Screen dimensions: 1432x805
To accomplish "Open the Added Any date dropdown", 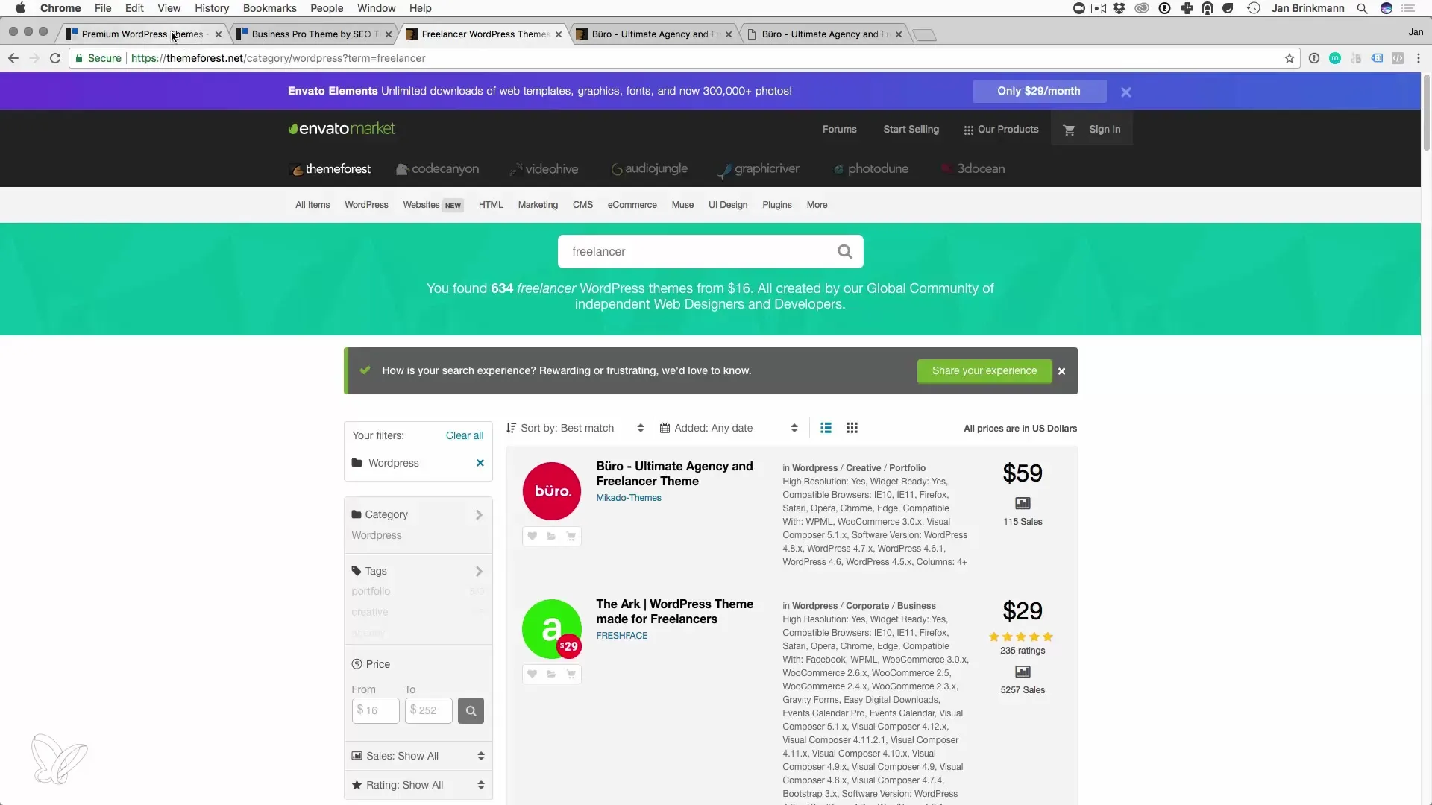I will tap(729, 428).
